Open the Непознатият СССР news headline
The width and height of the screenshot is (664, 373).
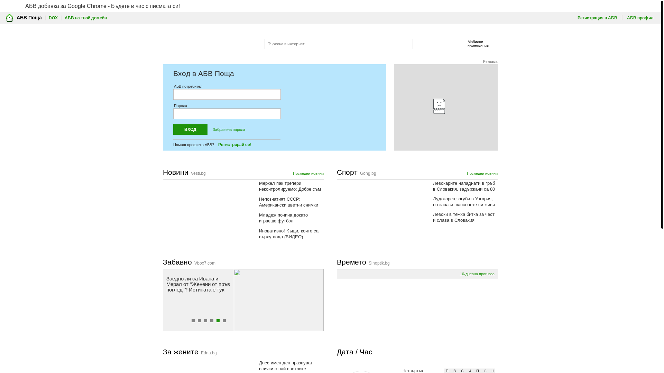tap(288, 202)
